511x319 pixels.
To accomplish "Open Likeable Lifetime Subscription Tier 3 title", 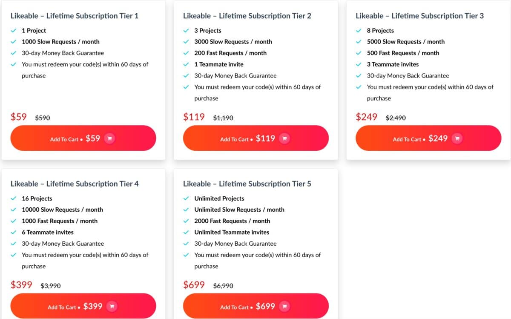I will pyautogui.click(x=419, y=16).
